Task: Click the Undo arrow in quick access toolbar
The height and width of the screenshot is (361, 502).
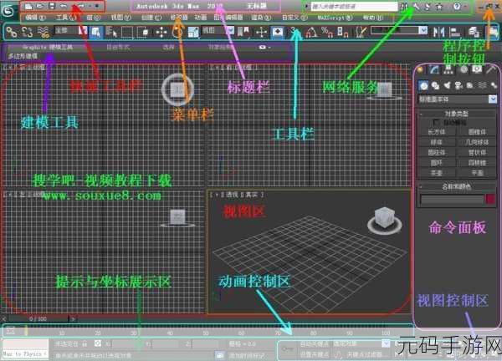Action: point(64,6)
